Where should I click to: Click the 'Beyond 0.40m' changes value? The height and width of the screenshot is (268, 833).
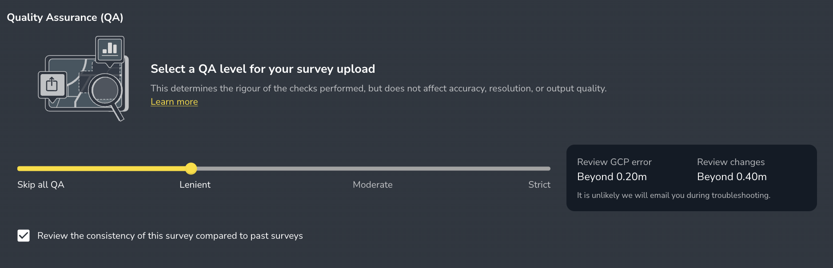[x=732, y=177]
